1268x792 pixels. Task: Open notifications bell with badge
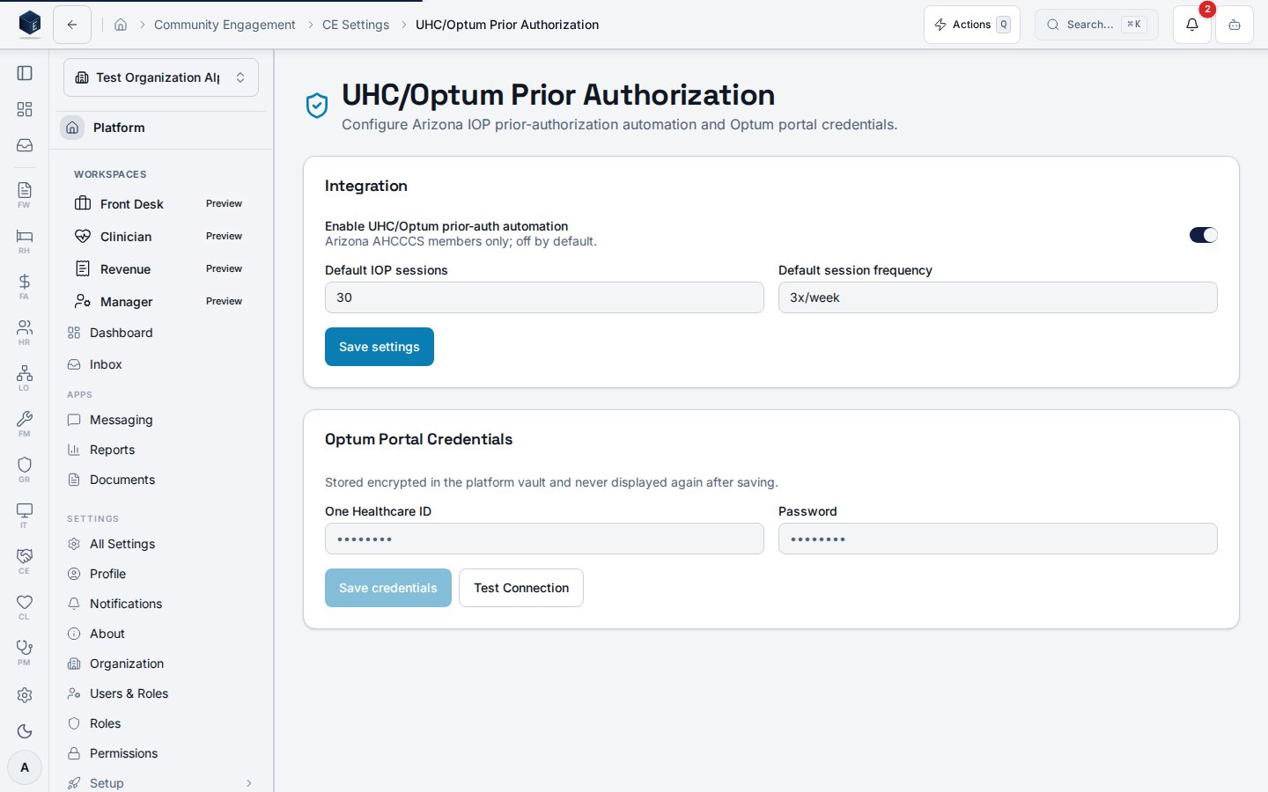pyautogui.click(x=1192, y=25)
